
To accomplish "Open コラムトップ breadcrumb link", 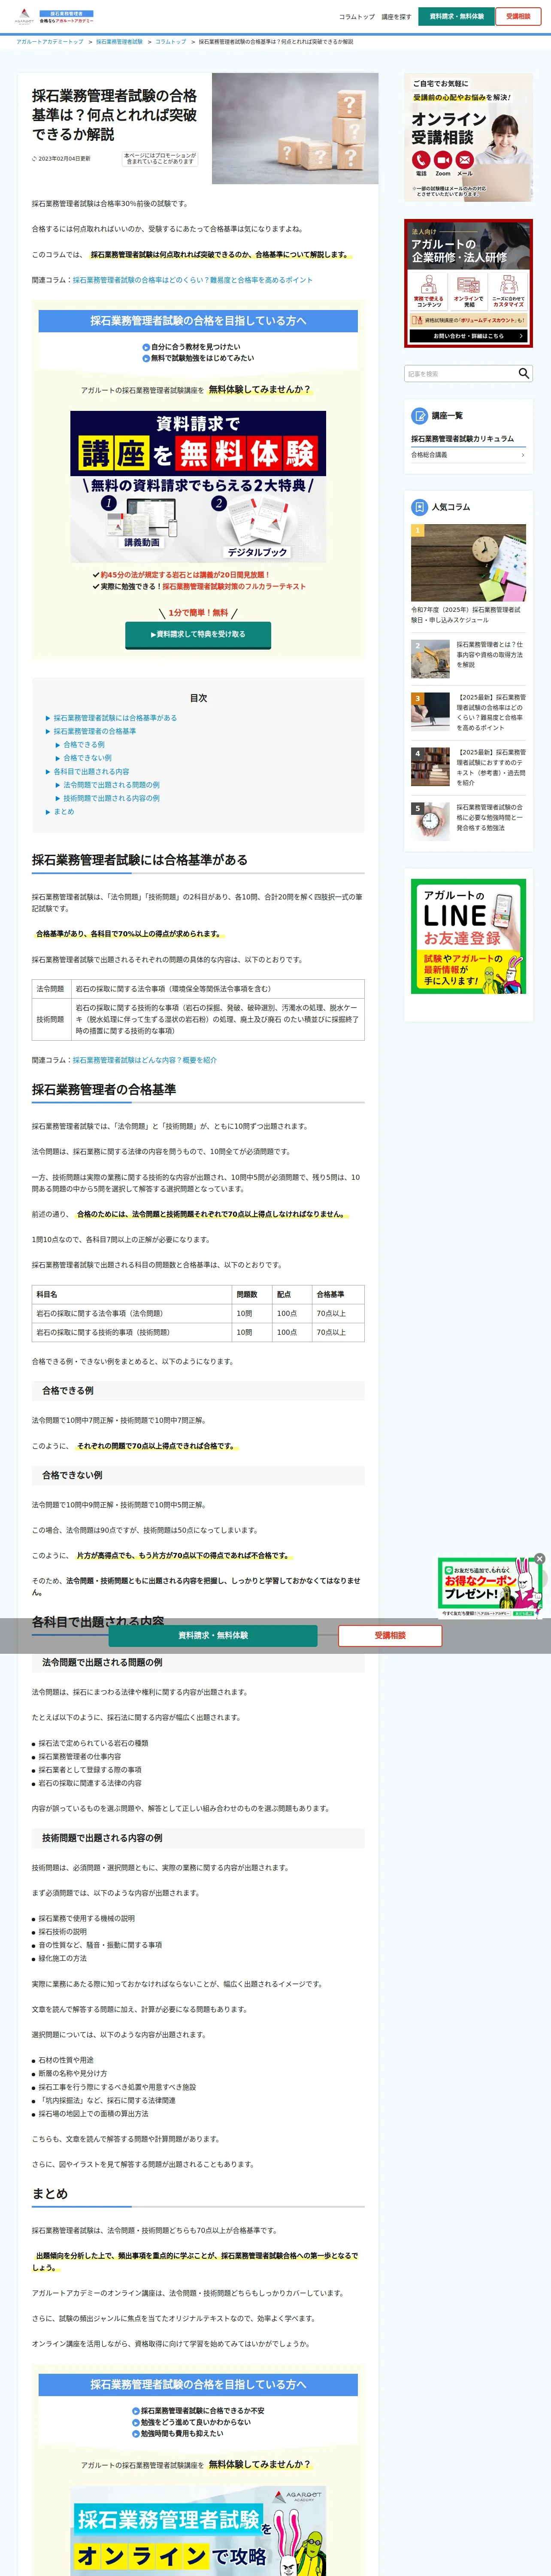I will [170, 42].
